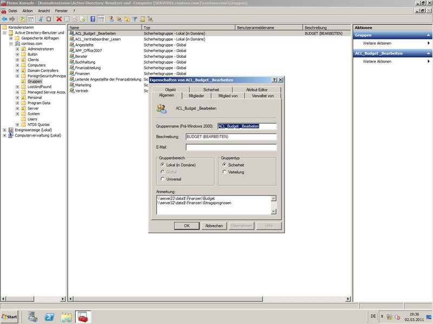Screen dimensions: 433x324
Task: Select the Buchhaltung group row
Action: click(85, 62)
